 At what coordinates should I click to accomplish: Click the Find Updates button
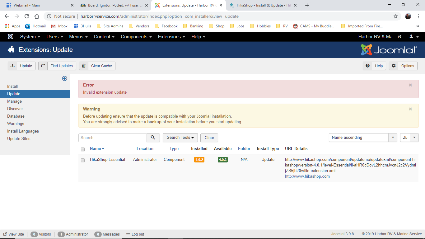coord(57,66)
